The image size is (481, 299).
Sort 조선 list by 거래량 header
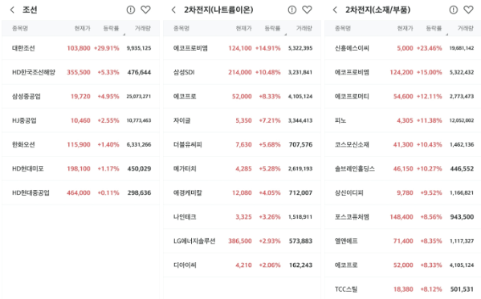143,29
